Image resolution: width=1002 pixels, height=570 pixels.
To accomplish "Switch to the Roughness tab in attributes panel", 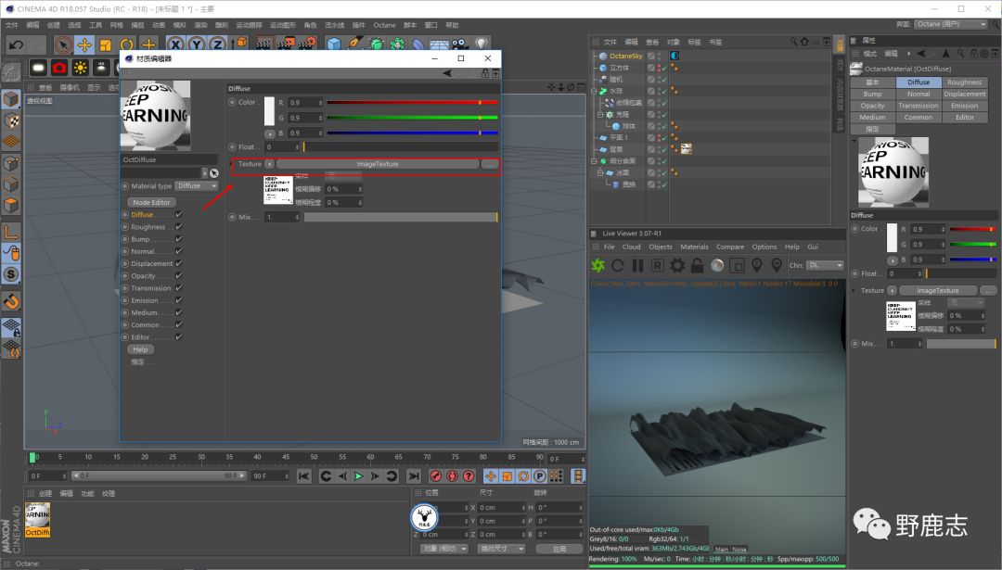I will (965, 82).
